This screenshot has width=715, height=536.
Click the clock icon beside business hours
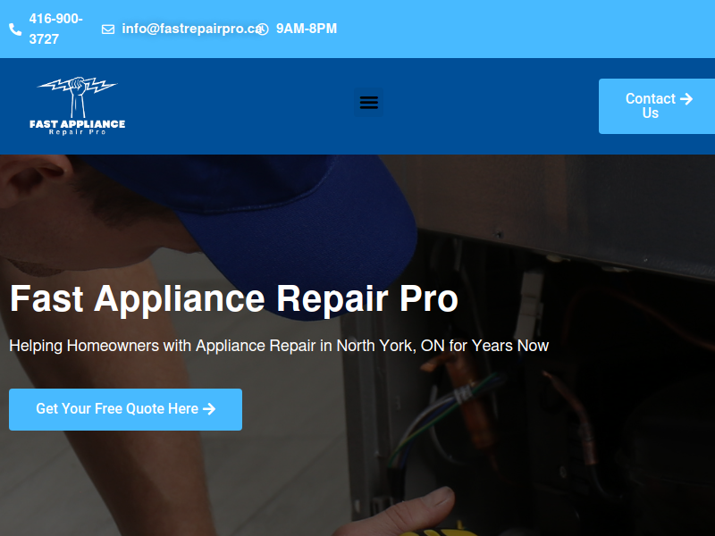pos(263,29)
